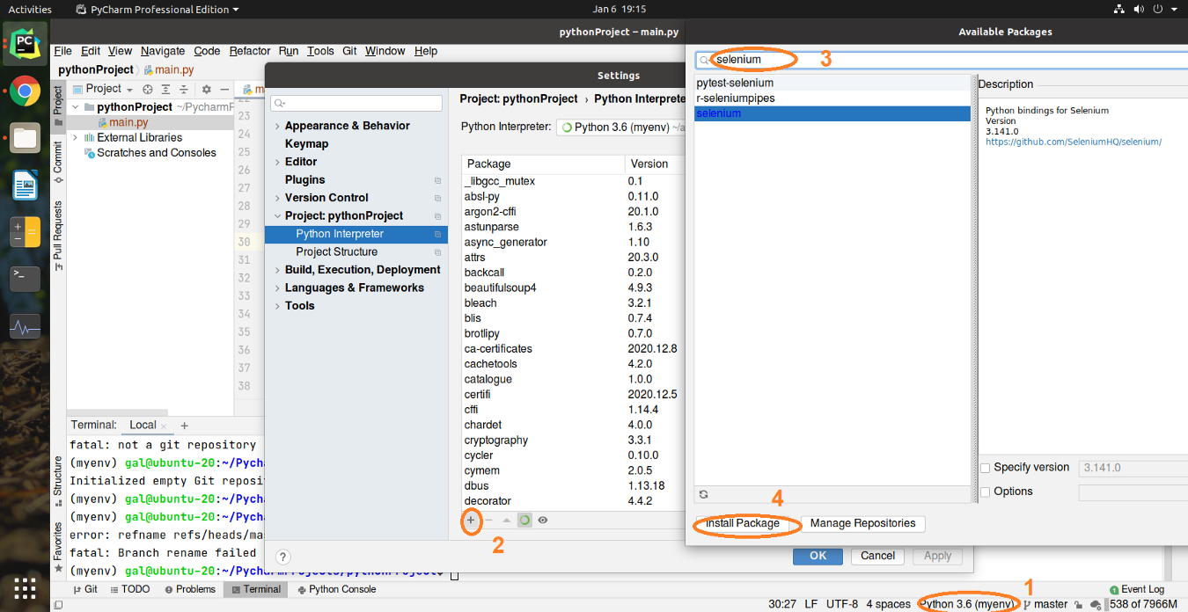Open the Python Interpreter dropdown
This screenshot has width=1188, height=612.
point(620,127)
